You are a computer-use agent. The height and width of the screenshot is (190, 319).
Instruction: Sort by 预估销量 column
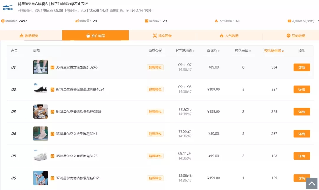243,51
